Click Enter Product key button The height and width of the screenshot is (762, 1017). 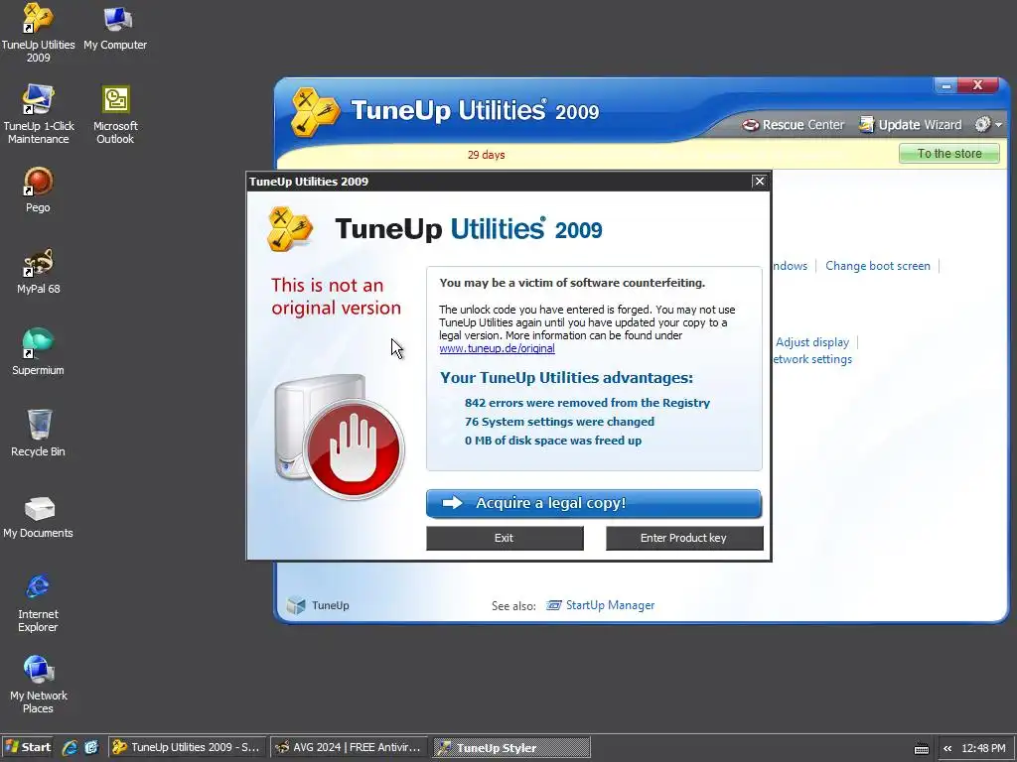(684, 538)
